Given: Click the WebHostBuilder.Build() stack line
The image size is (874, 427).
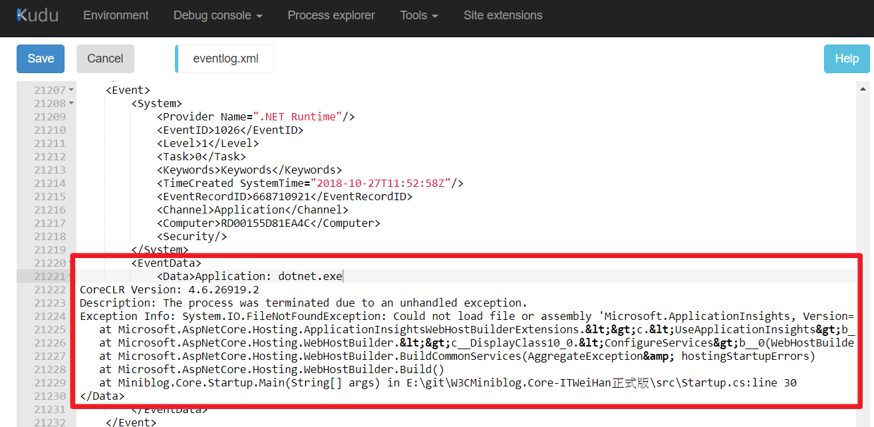Looking at the screenshot, I should (272, 370).
